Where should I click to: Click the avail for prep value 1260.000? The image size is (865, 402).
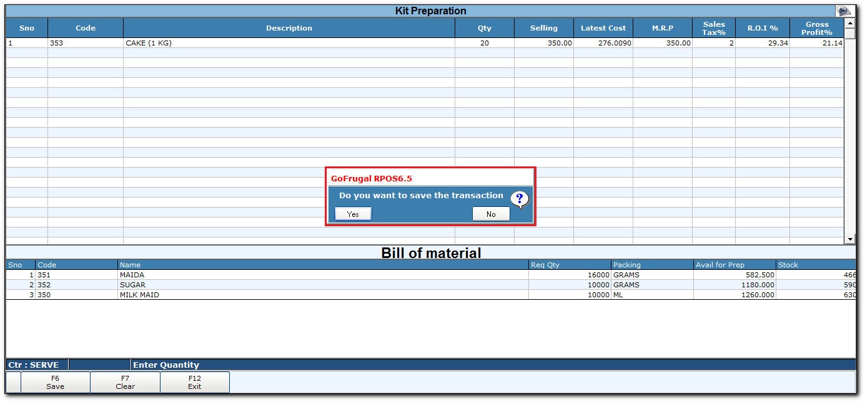(734, 295)
